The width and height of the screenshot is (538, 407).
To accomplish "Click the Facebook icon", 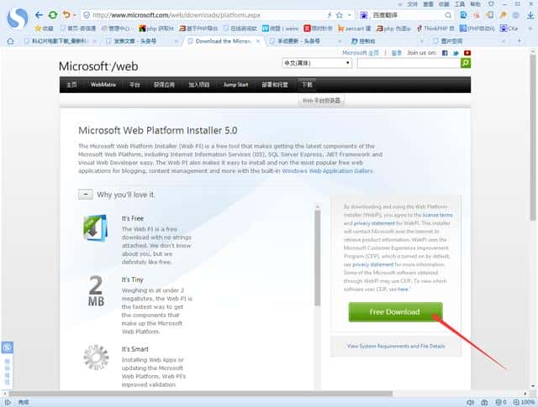I will point(445,53).
